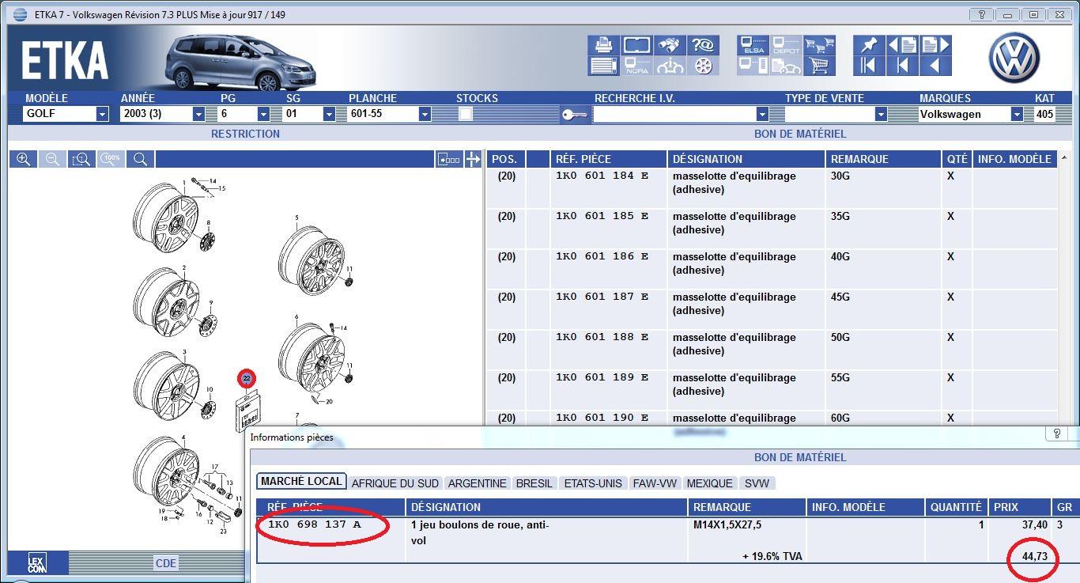The height and width of the screenshot is (583, 1080).
Task: Click the single shopping cart icon
Action: (x=819, y=66)
